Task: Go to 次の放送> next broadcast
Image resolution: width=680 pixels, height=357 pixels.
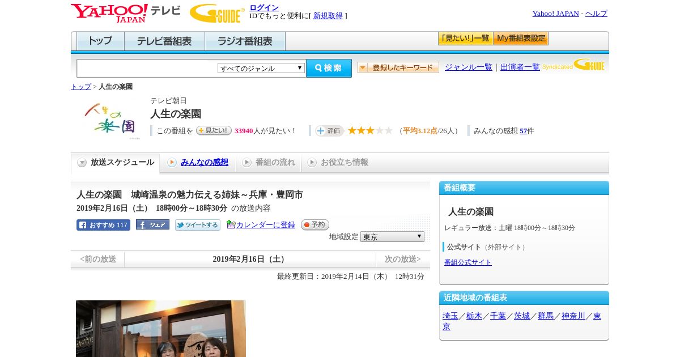Action: point(403,259)
